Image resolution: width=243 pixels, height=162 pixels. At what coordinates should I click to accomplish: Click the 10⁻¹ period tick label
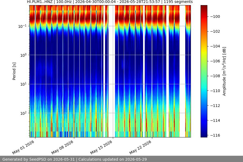[x=22, y=26]
